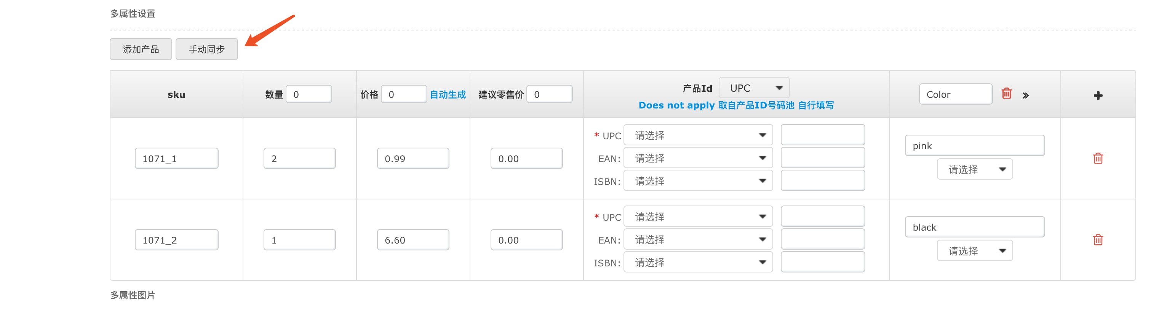The width and height of the screenshot is (1151, 309).
Task: Delete the 1071_2 sku row
Action: pos(1098,240)
